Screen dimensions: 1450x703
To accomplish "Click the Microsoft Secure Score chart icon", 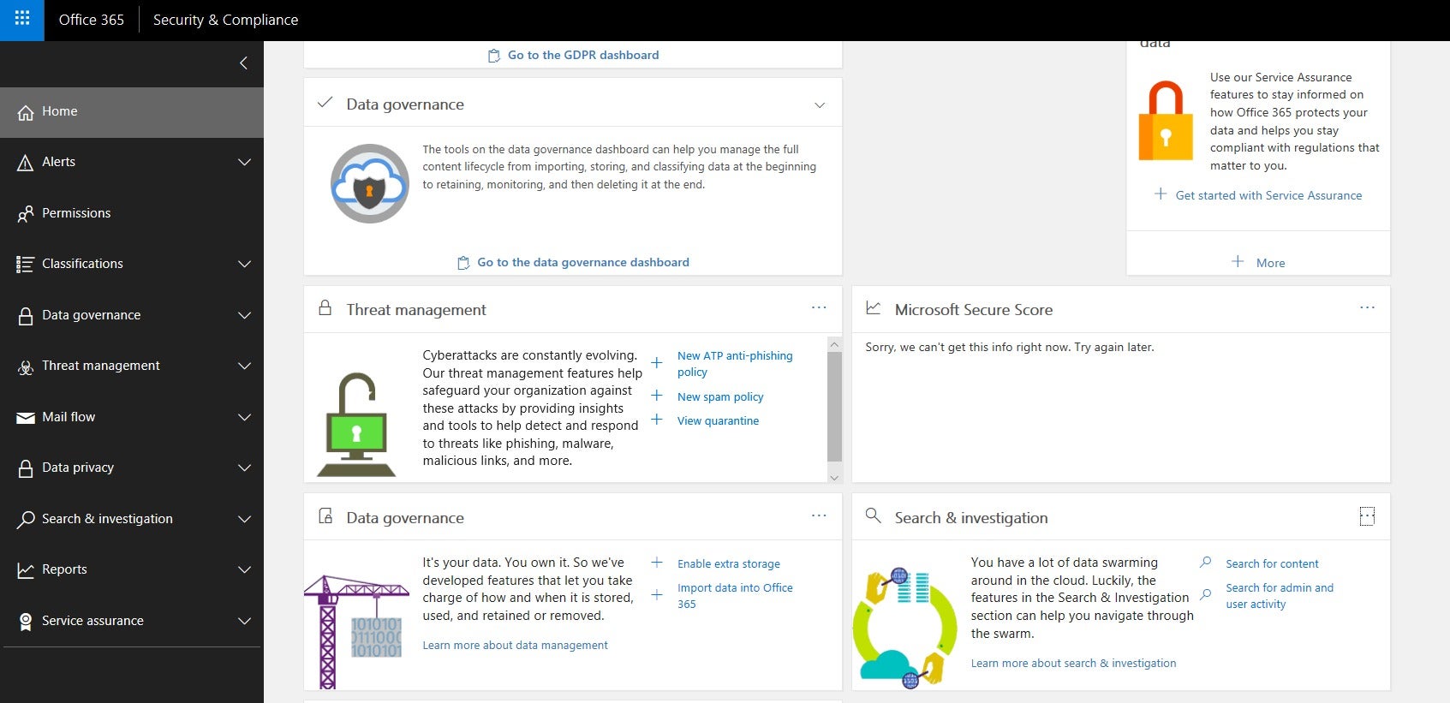I will point(874,307).
